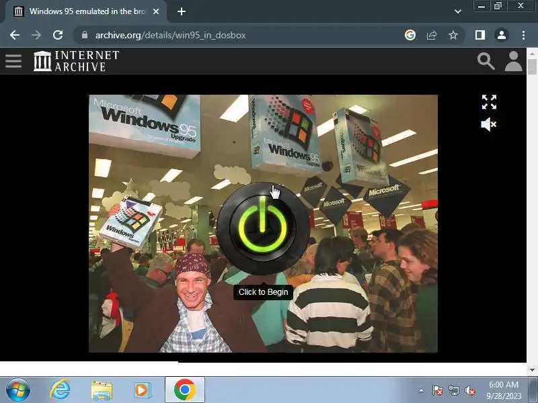This screenshot has width=538, height=403.
Task: Close the Windows 95 emulated tab
Action: click(x=156, y=11)
